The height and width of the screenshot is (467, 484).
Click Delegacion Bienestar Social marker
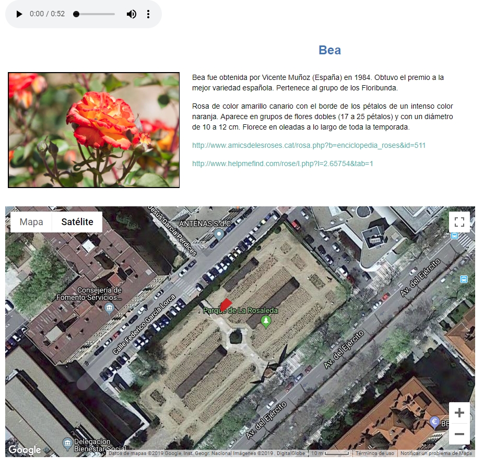(68, 444)
